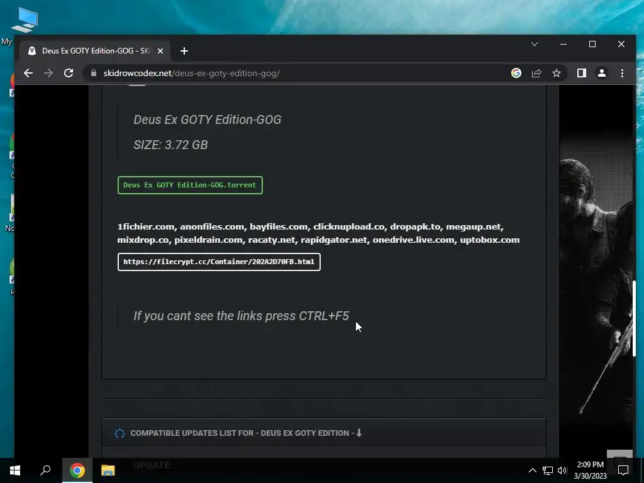This screenshot has height=483, width=644.
Task: Open Windows taskbar search
Action: 45,470
